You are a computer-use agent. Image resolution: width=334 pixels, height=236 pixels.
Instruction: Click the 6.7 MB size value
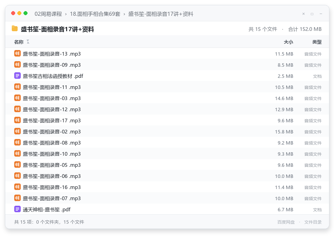pyautogui.click(x=285, y=210)
